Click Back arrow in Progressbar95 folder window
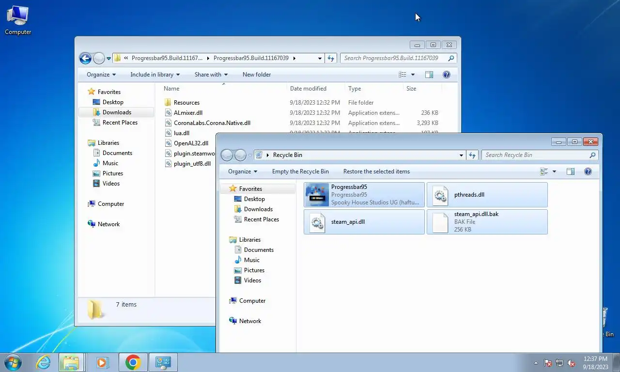This screenshot has height=372, width=620. tap(85, 58)
